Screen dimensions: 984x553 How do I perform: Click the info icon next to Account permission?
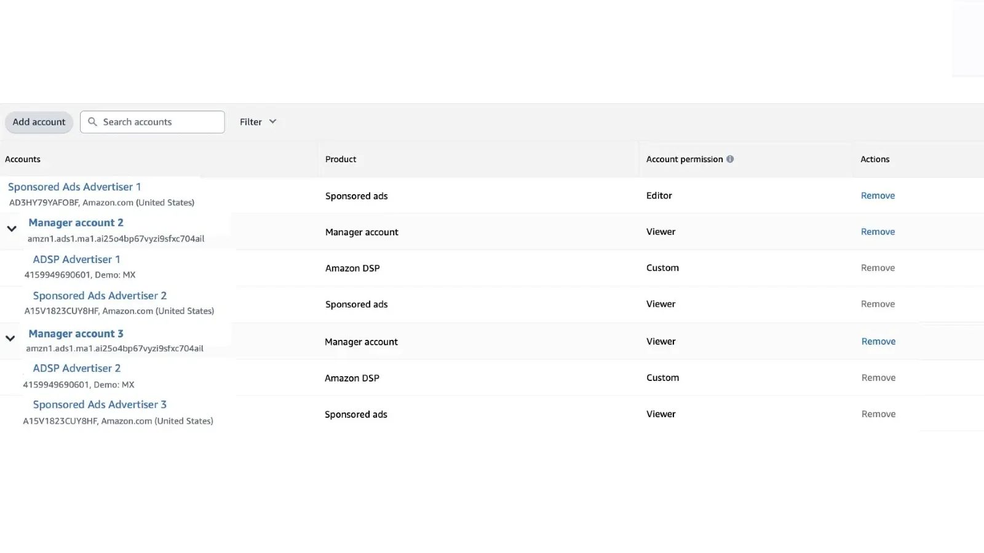730,159
